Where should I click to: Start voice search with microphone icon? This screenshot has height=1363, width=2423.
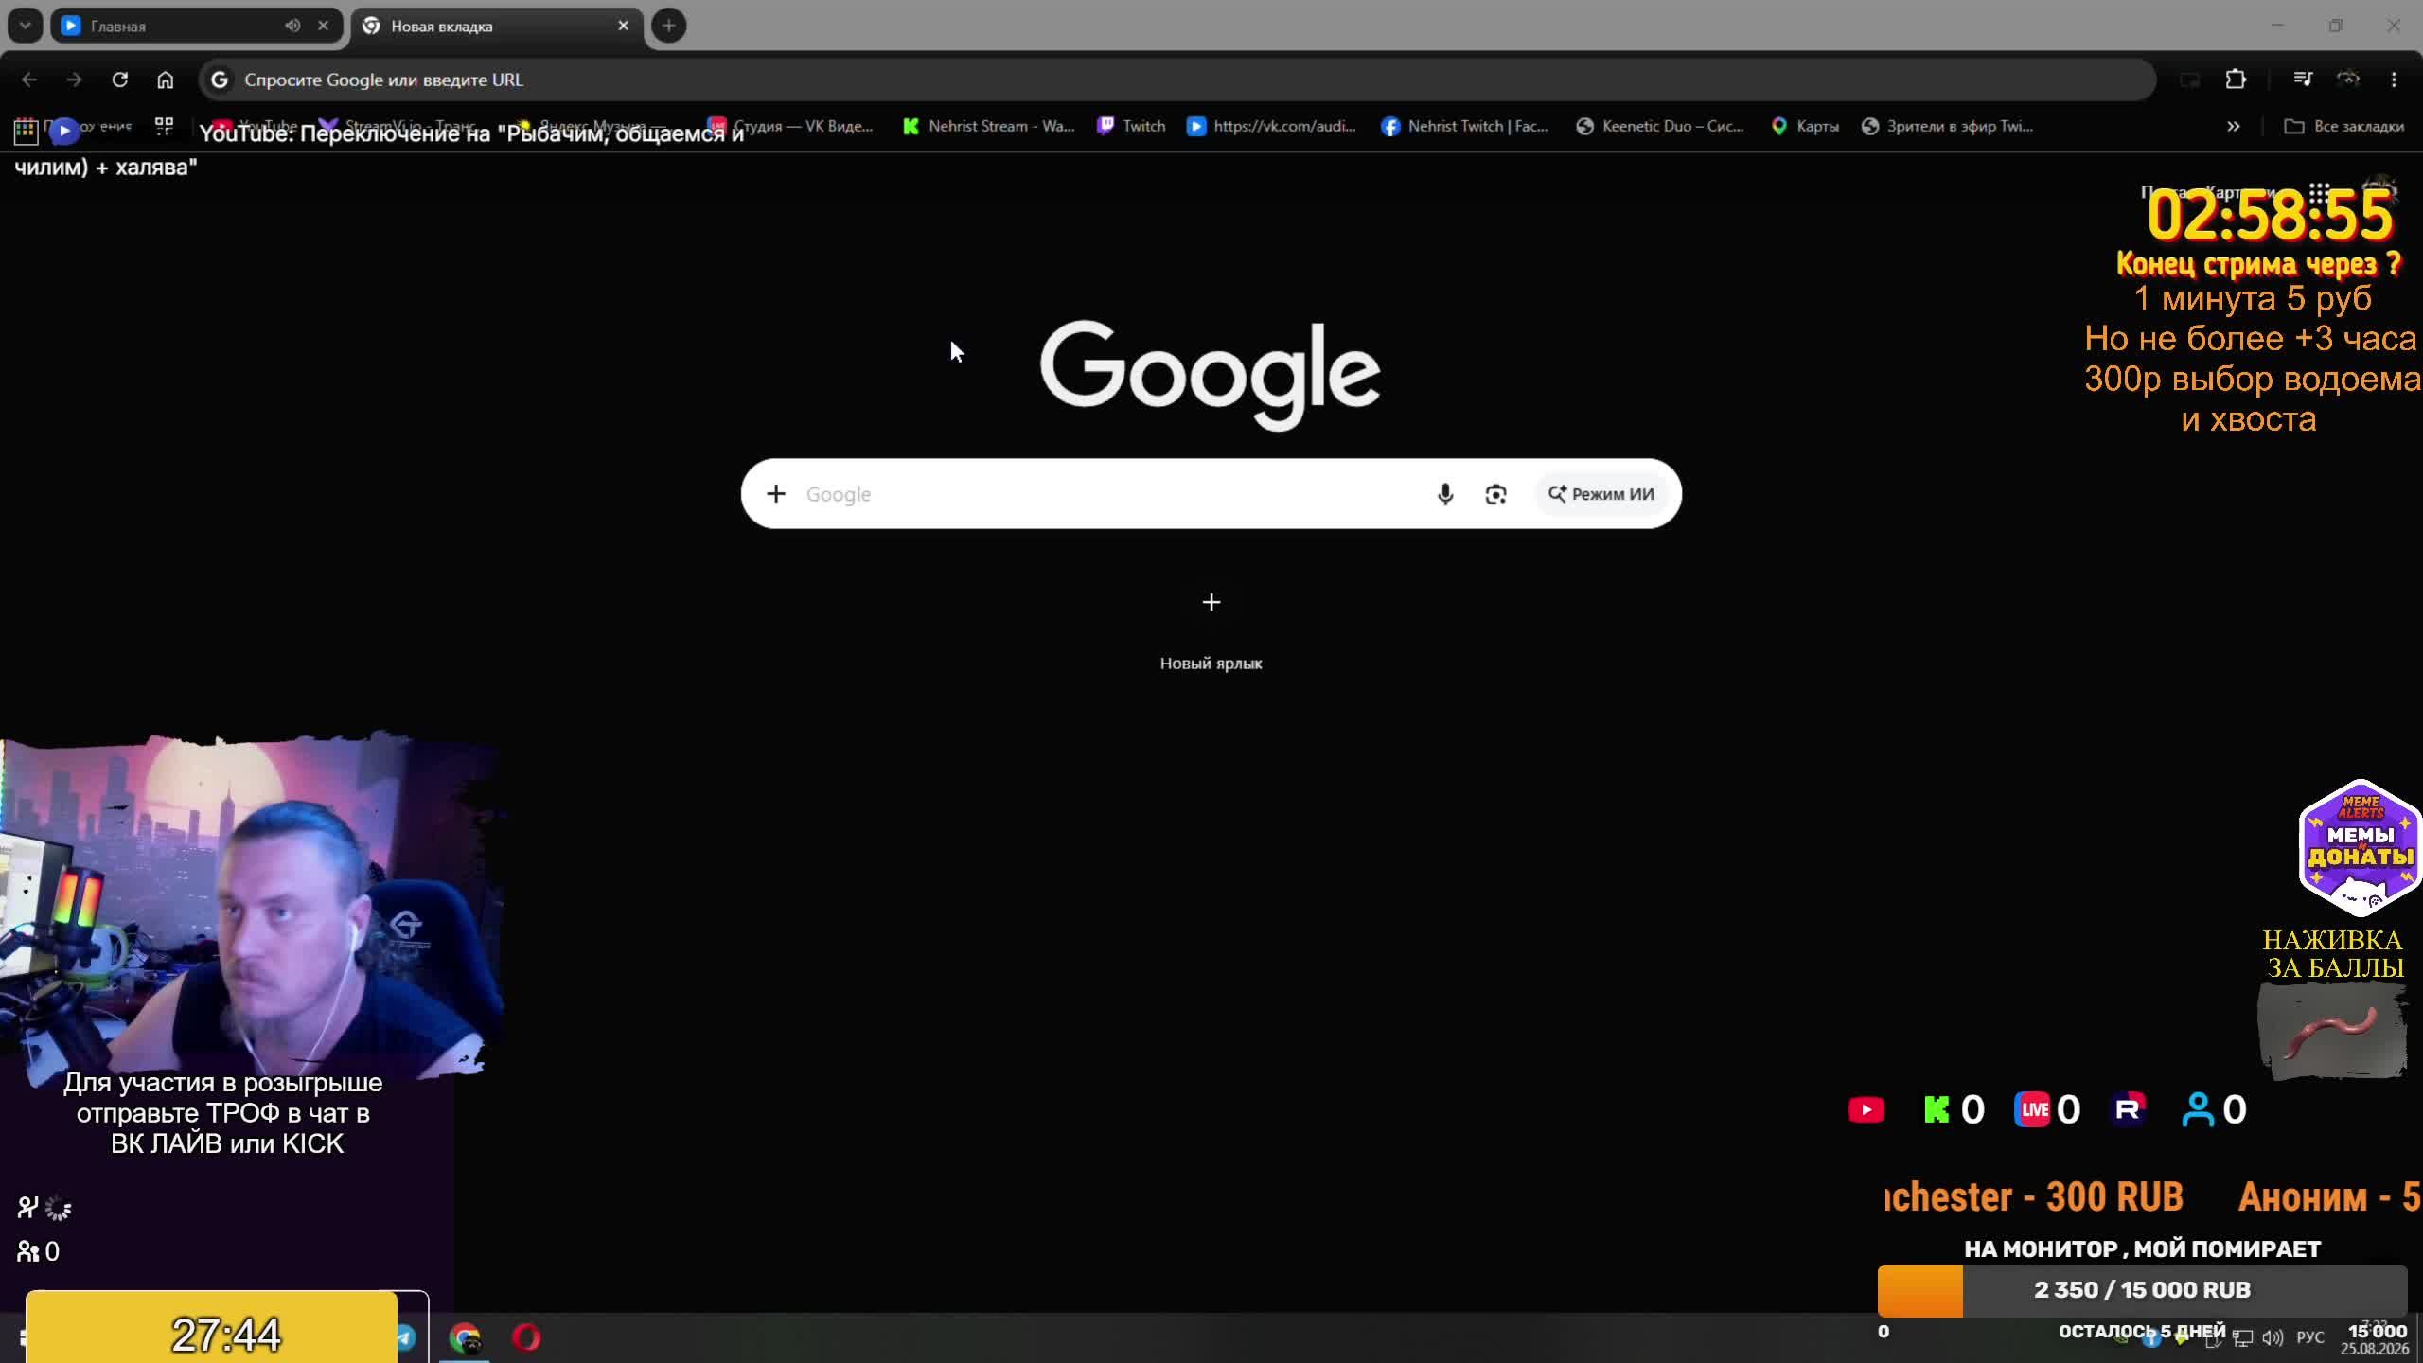point(1445,494)
